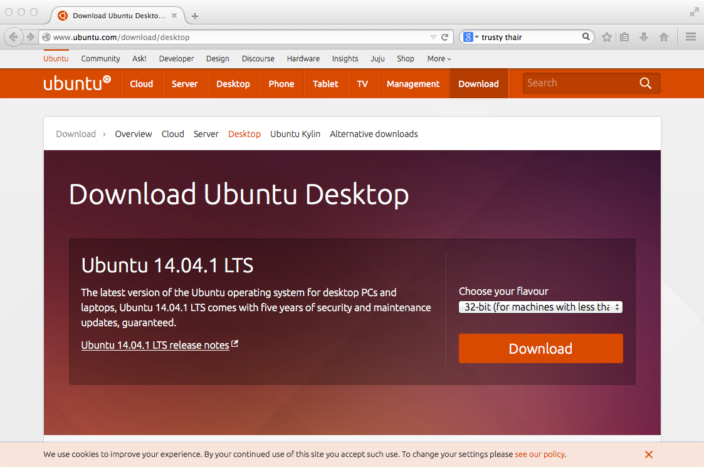This screenshot has width=704, height=467.
Task: Open the Discourse link
Action: click(258, 59)
